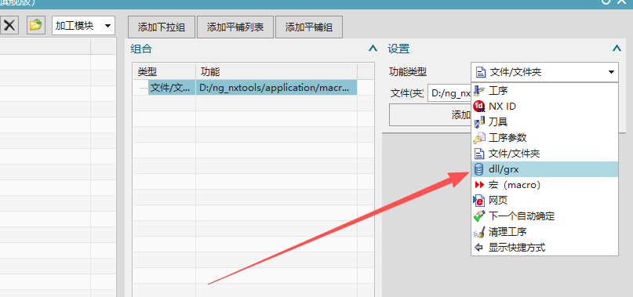The image size is (633, 297).
Task: Click the 类型 column header
Action: 164,72
